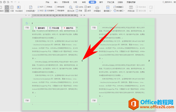This screenshot has width=176, height=112.
Task: Open the 云服务 (Cloud) tab
Action: click(120, 2)
